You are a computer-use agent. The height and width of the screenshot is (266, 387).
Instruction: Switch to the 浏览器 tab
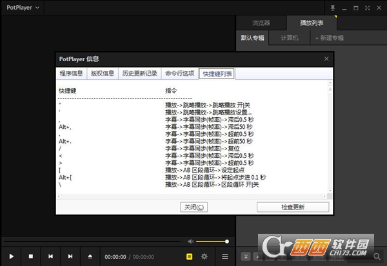261,23
